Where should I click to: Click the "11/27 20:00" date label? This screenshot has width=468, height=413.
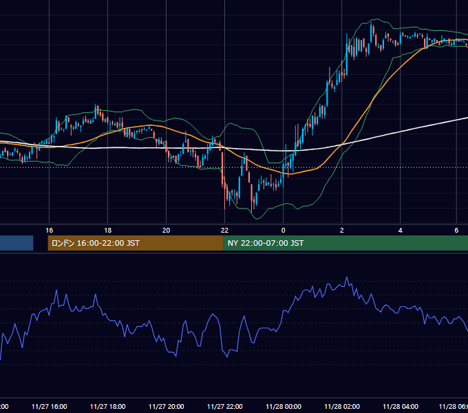tap(167, 406)
